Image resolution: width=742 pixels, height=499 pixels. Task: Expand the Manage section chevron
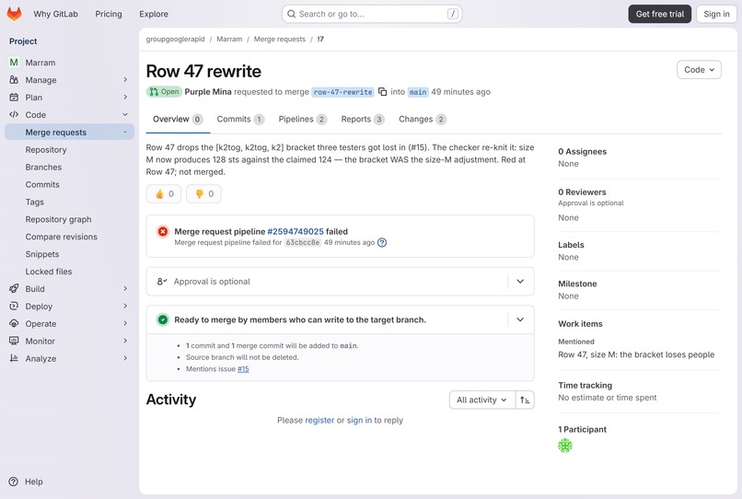(125, 79)
